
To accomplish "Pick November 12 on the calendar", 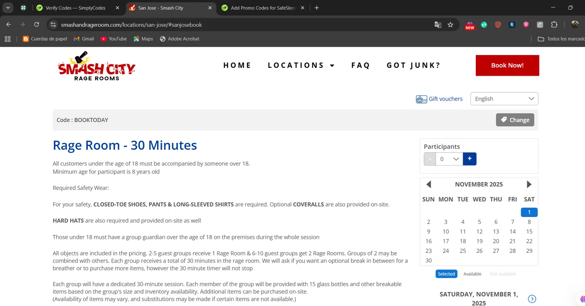I will (x=479, y=231).
